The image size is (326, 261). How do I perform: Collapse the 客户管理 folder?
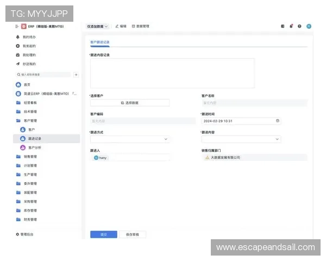27,121
